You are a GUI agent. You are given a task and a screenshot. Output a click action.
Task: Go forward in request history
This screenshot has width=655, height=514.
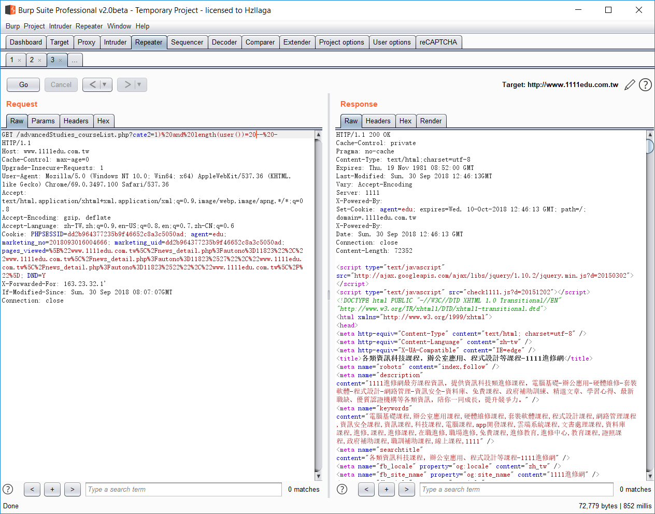(127, 84)
